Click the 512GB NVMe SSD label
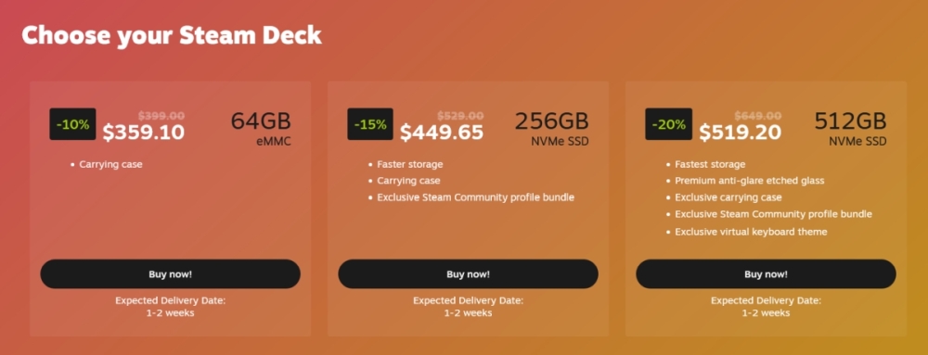Screen dimensions: 928x355 [x=850, y=128]
